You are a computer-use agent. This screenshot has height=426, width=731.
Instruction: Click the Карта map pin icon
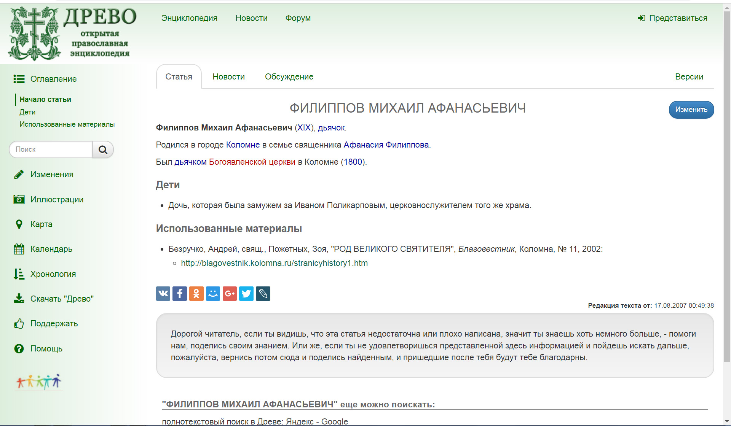pos(19,224)
